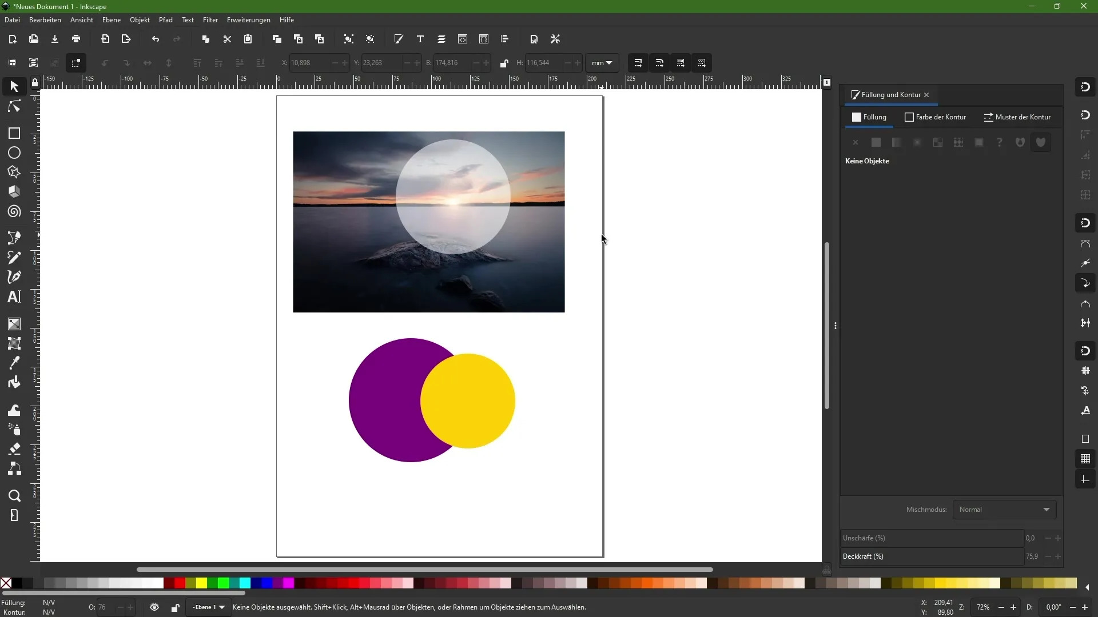Open the Erweiterungen menu
The width and height of the screenshot is (1098, 617).
click(248, 19)
